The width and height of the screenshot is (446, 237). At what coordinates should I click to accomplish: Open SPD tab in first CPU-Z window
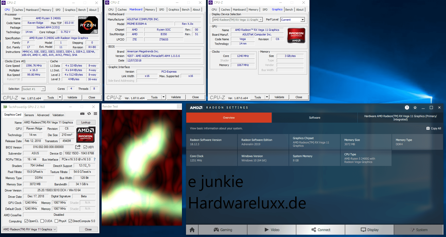coord(58,10)
